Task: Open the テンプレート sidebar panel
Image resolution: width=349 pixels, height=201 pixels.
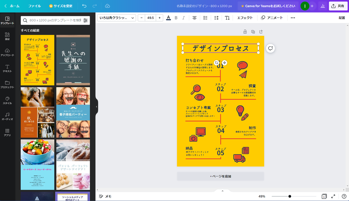Action: tap(7, 20)
